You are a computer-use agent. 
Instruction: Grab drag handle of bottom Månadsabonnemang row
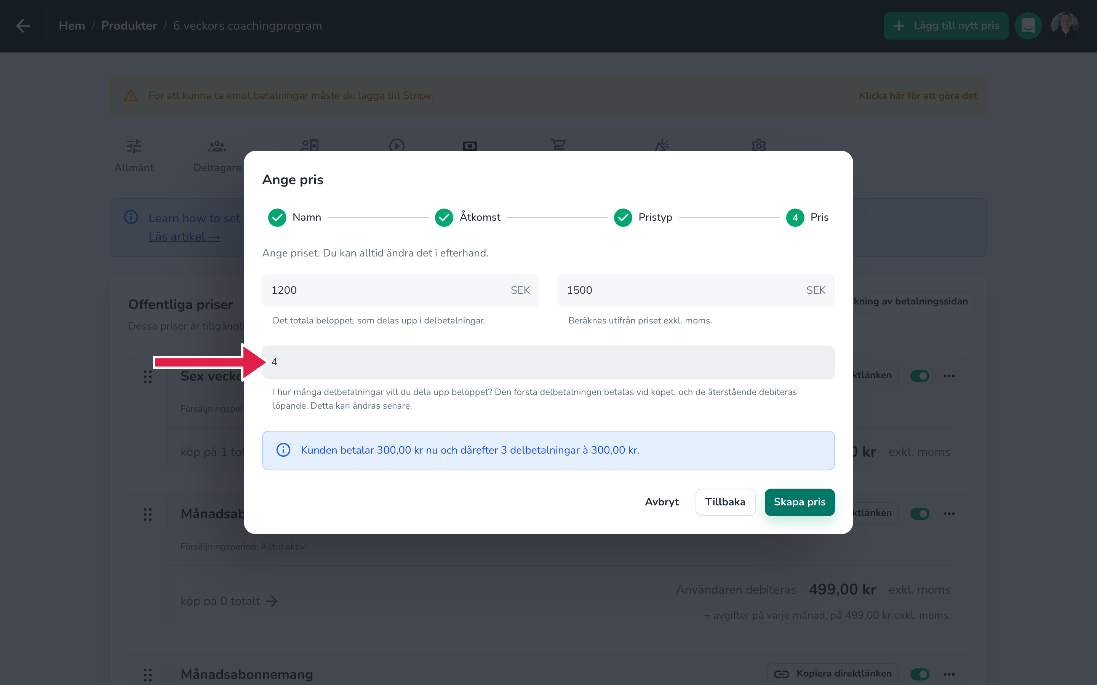(148, 675)
